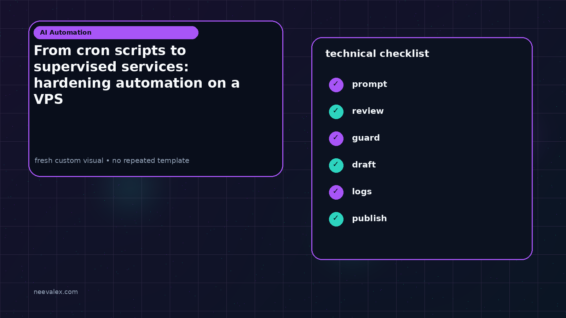Click the purple checkmark next to logs
The height and width of the screenshot is (318, 566).
point(336,192)
